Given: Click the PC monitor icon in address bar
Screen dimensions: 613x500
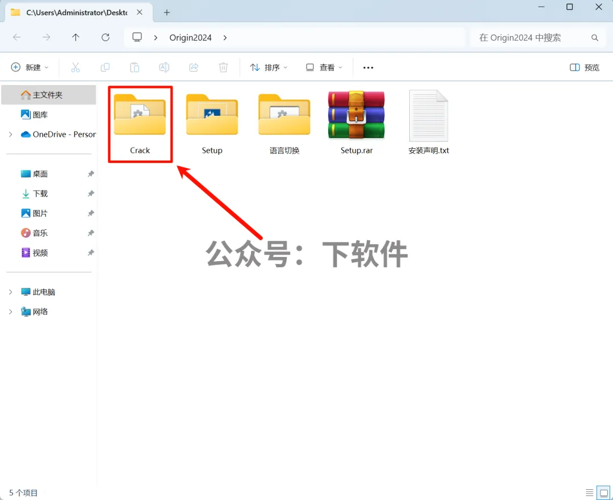Looking at the screenshot, I should (137, 37).
